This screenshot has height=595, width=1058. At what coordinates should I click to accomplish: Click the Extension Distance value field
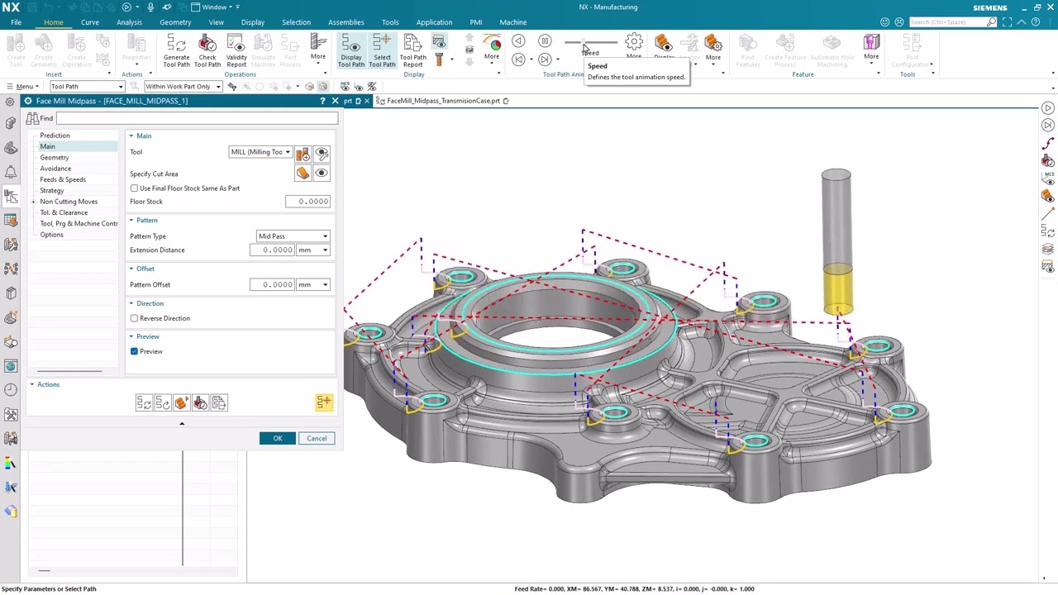click(x=273, y=250)
